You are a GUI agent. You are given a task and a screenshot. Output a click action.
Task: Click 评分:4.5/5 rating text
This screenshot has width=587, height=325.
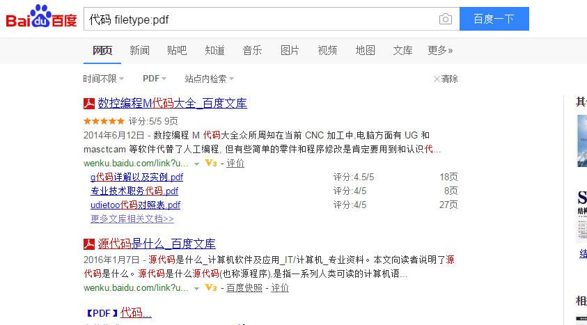pyautogui.click(x=354, y=177)
